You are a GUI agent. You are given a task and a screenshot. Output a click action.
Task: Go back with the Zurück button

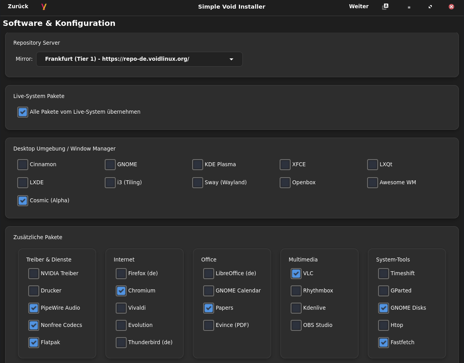[x=18, y=7]
